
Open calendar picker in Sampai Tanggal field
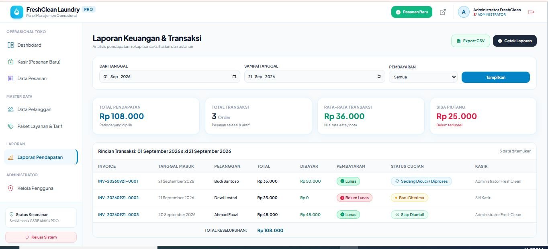pyautogui.click(x=379, y=76)
